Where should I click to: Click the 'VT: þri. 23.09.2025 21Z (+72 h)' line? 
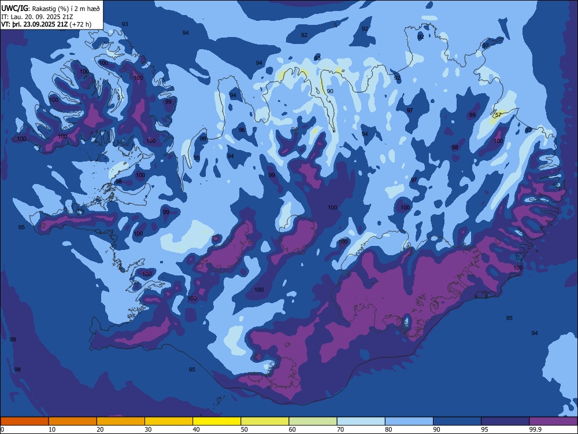[46, 25]
